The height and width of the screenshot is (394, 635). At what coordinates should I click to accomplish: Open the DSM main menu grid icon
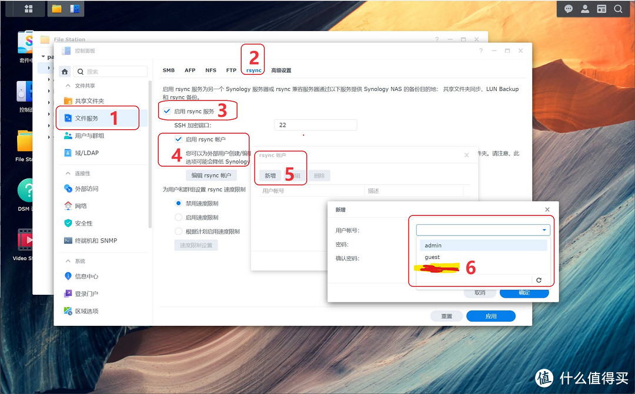[x=28, y=8]
